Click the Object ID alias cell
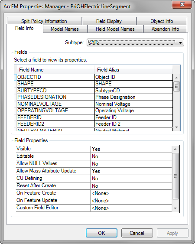The height and width of the screenshot is (244, 195). (133, 77)
